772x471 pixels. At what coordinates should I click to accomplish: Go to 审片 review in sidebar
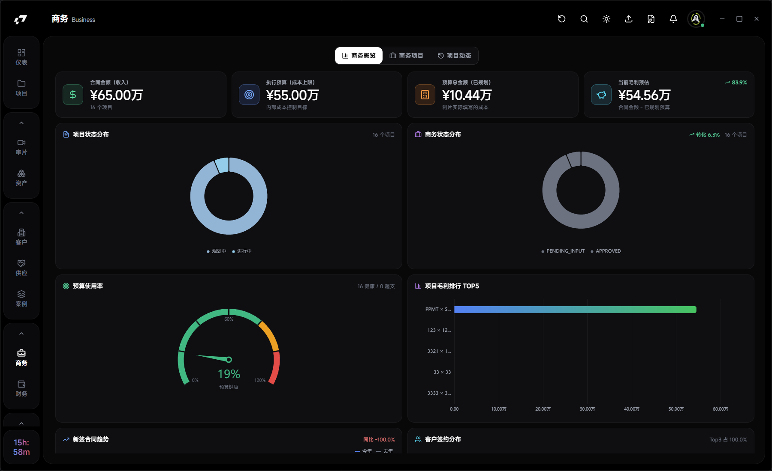coord(21,147)
